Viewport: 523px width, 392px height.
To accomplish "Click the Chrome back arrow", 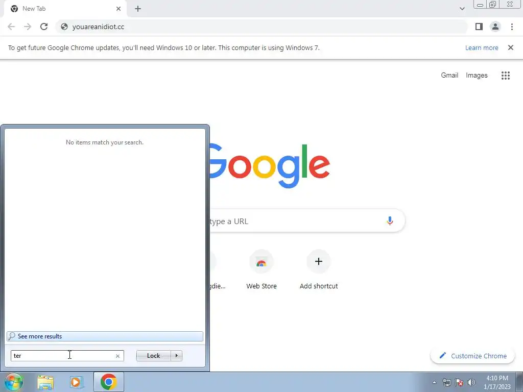I will pyautogui.click(x=11, y=27).
